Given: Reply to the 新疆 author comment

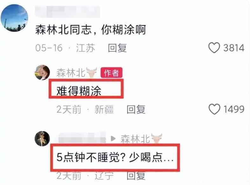Looking at the screenshot, I should tap(136, 109).
